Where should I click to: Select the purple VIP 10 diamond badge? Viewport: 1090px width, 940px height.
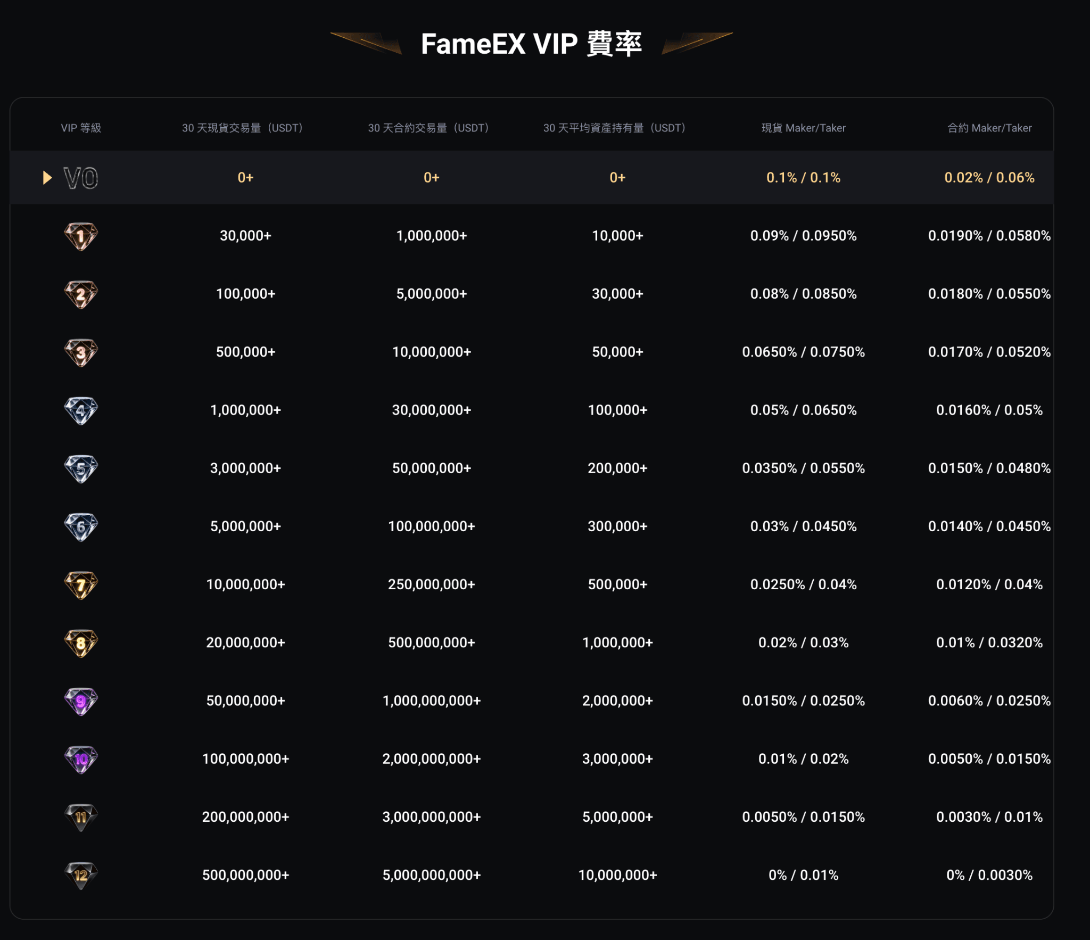(x=81, y=759)
